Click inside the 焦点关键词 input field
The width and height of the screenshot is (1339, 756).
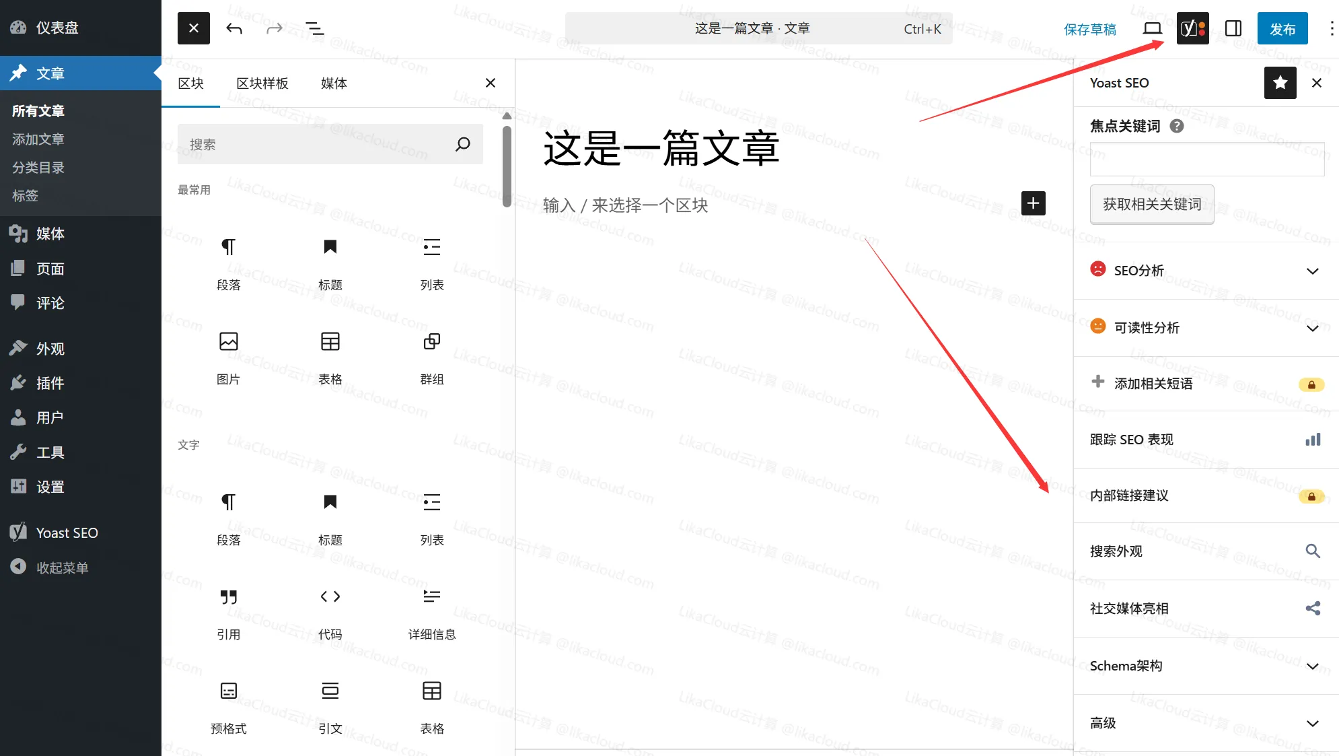coord(1206,160)
